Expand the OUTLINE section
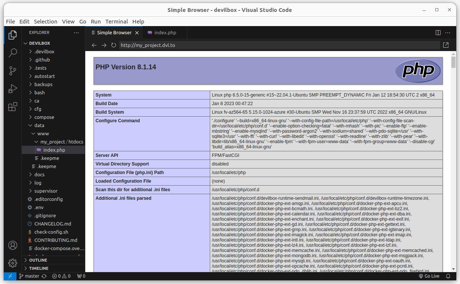The image size is (460, 284). [x=38, y=260]
